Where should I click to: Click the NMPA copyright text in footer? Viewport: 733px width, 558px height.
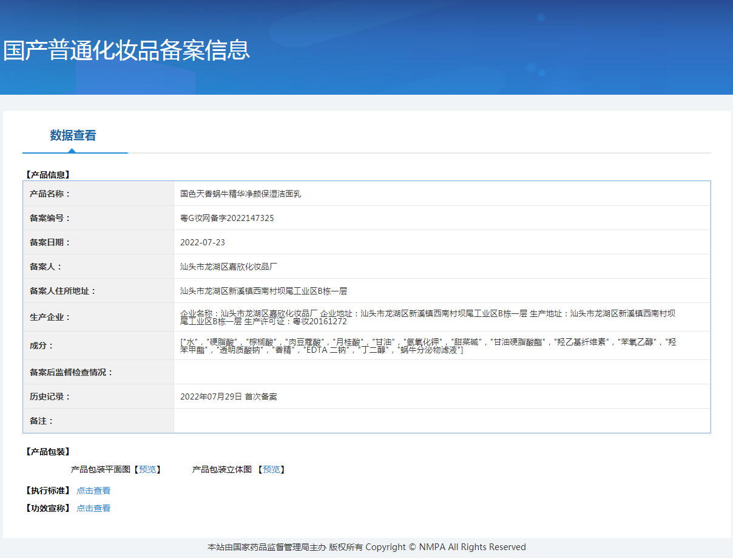[x=366, y=546]
